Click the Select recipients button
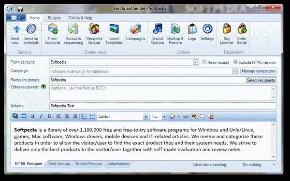Viewport: 290px width, 181px height. 261,80
